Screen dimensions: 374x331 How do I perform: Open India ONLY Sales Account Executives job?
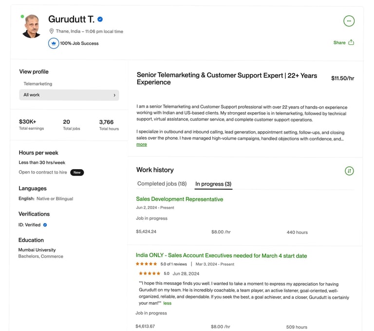point(221,255)
